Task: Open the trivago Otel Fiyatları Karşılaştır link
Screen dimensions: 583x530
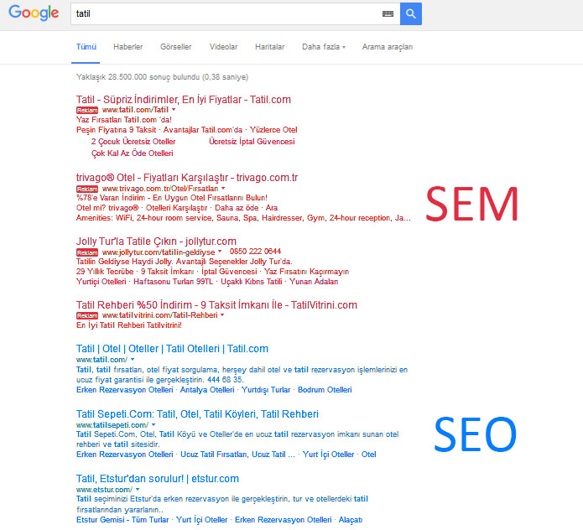Action: (x=186, y=178)
